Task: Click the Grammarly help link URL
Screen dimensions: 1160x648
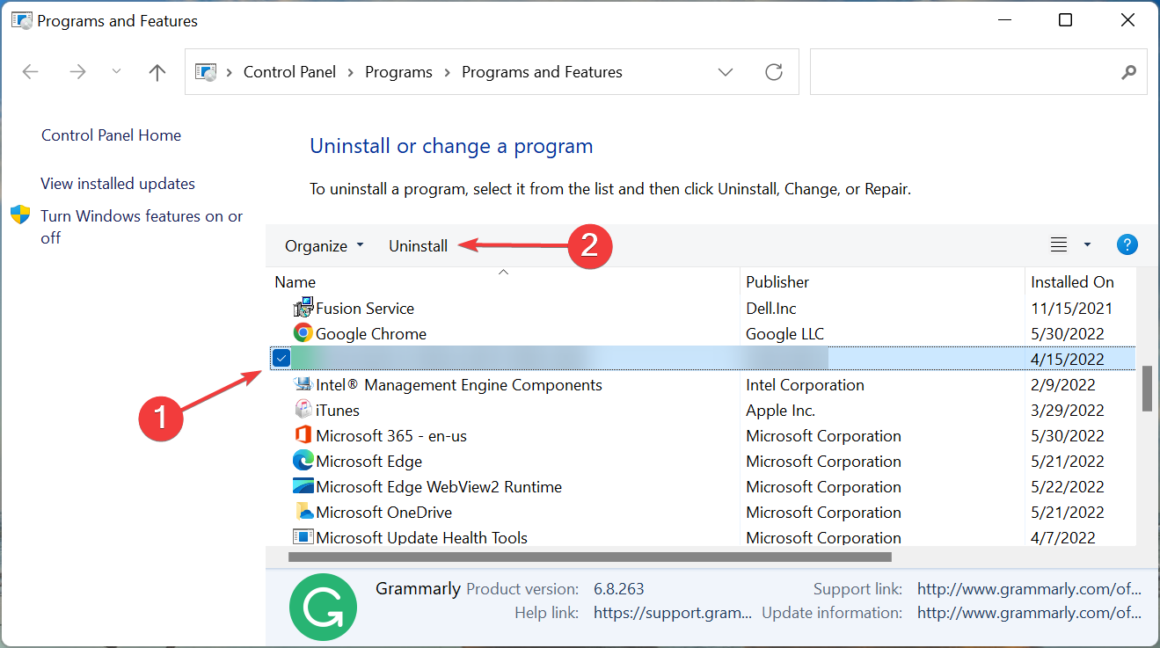Action: [x=673, y=613]
